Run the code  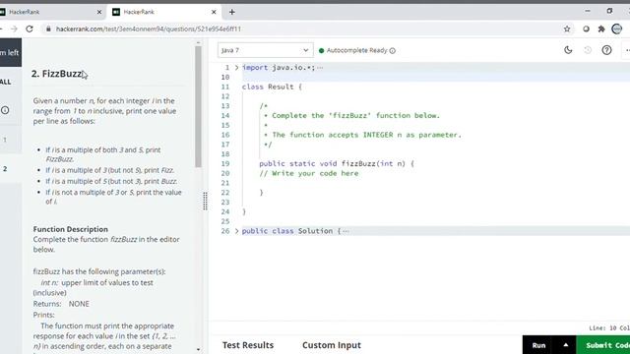pos(538,345)
